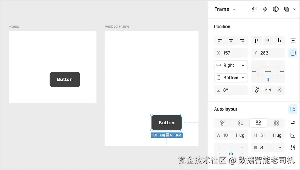300x170 pixels.
Task: Open the vertical constraint dropdown set to Bottom
Action: click(x=231, y=78)
